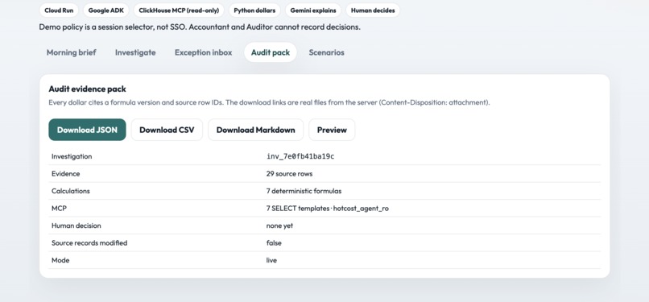Click the Gemini explains chip

pos(313,10)
